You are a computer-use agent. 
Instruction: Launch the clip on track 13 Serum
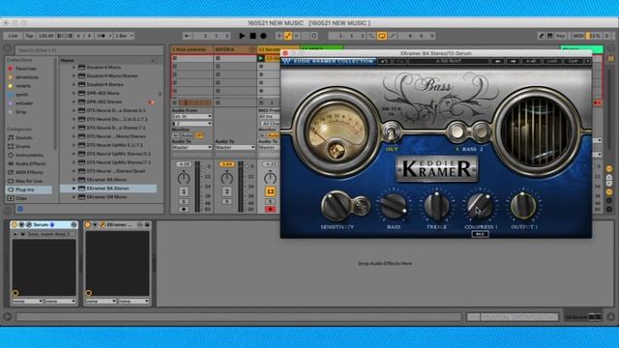[260, 58]
